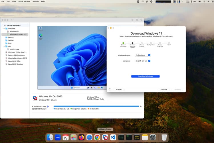214x143 pixels.
Task: Open the View menu
Action: tap(14, 1)
